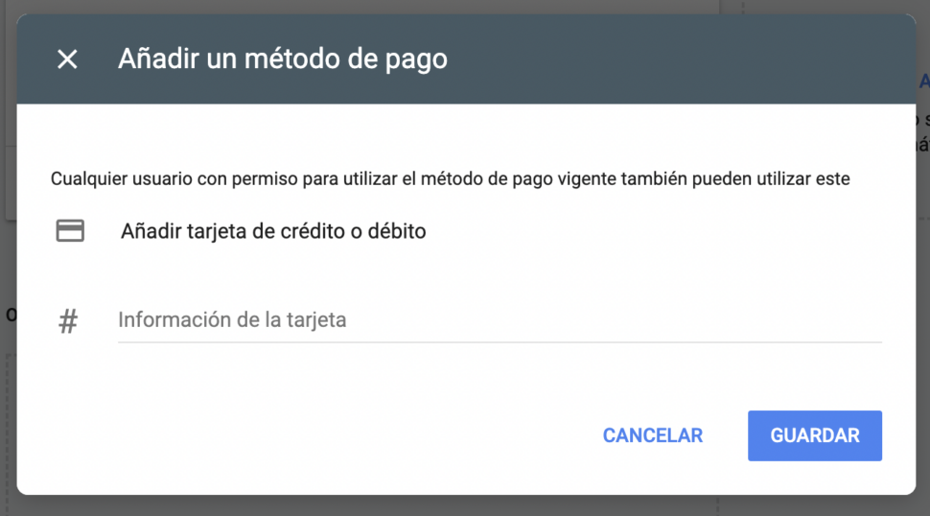The height and width of the screenshot is (516, 930).
Task: Select Añadir tarjeta de crédito o débito
Action: click(273, 231)
